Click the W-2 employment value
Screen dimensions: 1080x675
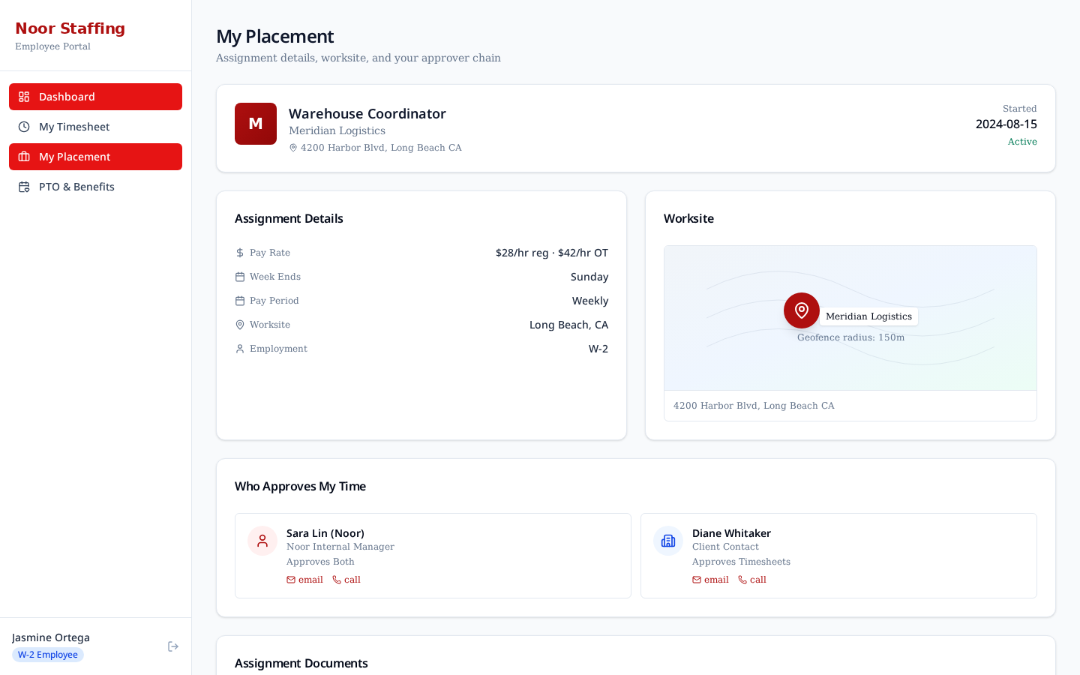(598, 349)
